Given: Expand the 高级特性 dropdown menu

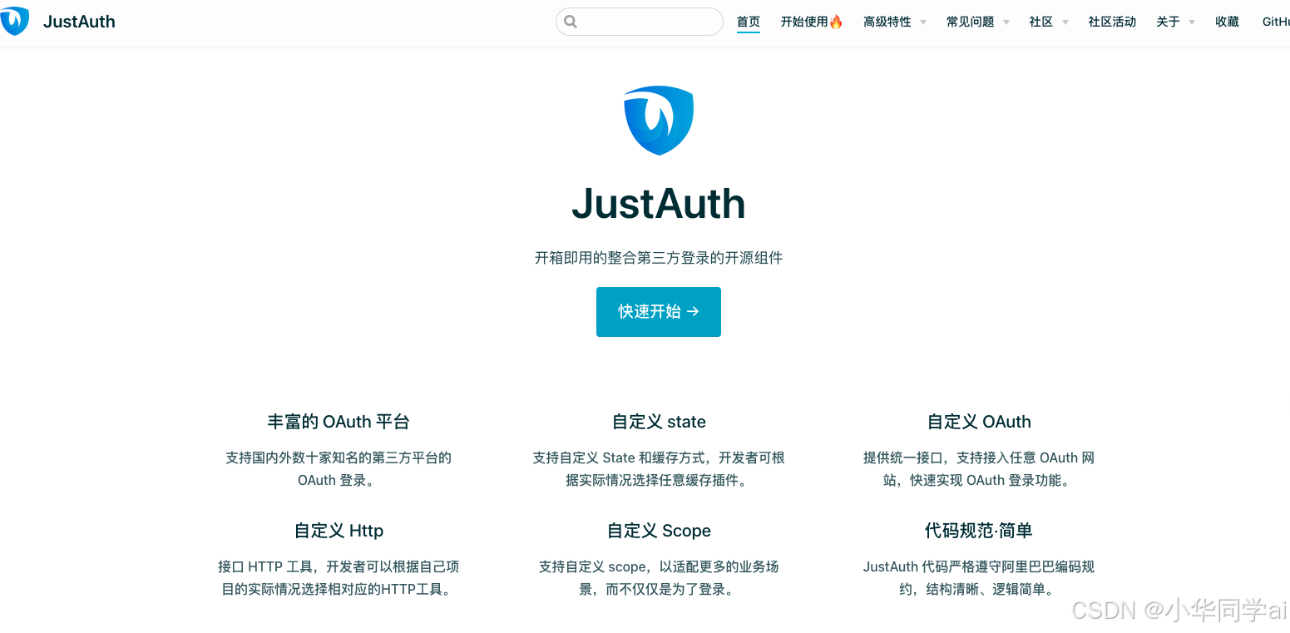Looking at the screenshot, I should click(895, 22).
